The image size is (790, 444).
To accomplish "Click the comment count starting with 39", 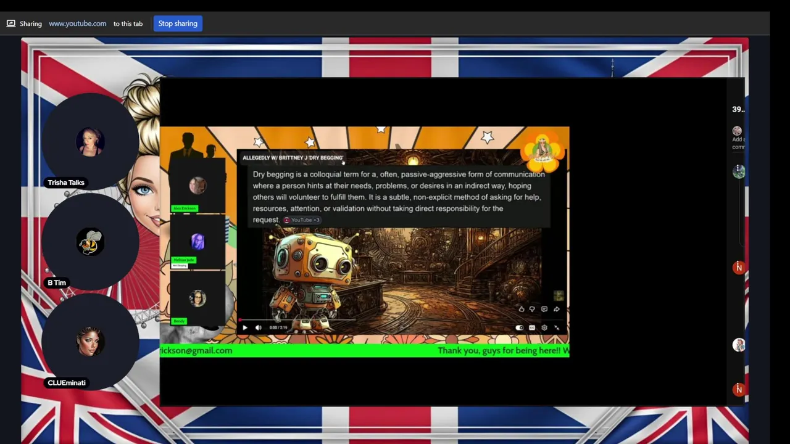I will [x=738, y=109].
